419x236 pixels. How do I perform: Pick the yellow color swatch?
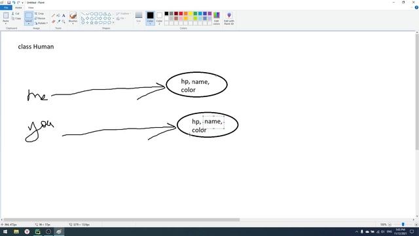[x=191, y=14]
